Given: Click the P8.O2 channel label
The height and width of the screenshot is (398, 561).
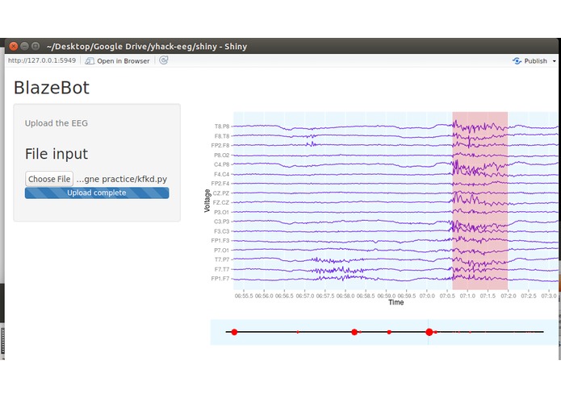Looking at the screenshot, I should 221,155.
